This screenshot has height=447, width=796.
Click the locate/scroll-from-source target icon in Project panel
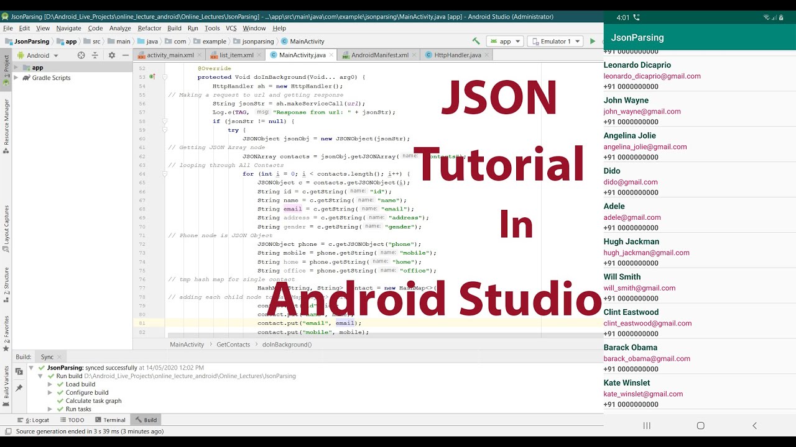coord(81,55)
